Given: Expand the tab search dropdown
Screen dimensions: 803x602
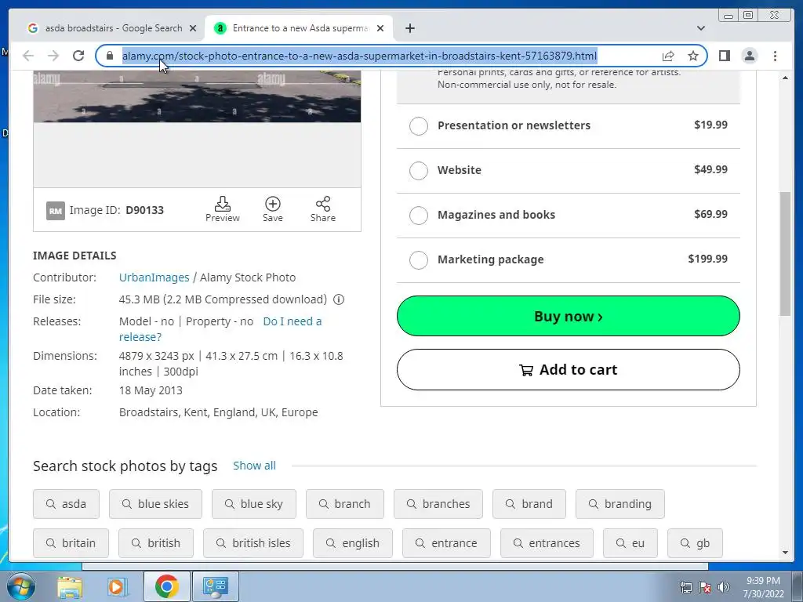Looking at the screenshot, I should [701, 28].
